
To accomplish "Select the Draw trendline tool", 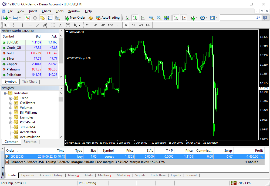I will [x=38, y=25].
